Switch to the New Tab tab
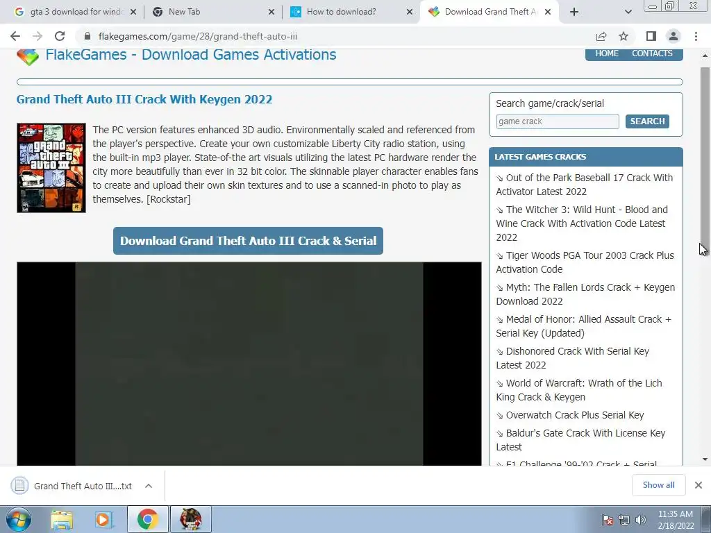The width and height of the screenshot is (711, 533). tap(213, 12)
